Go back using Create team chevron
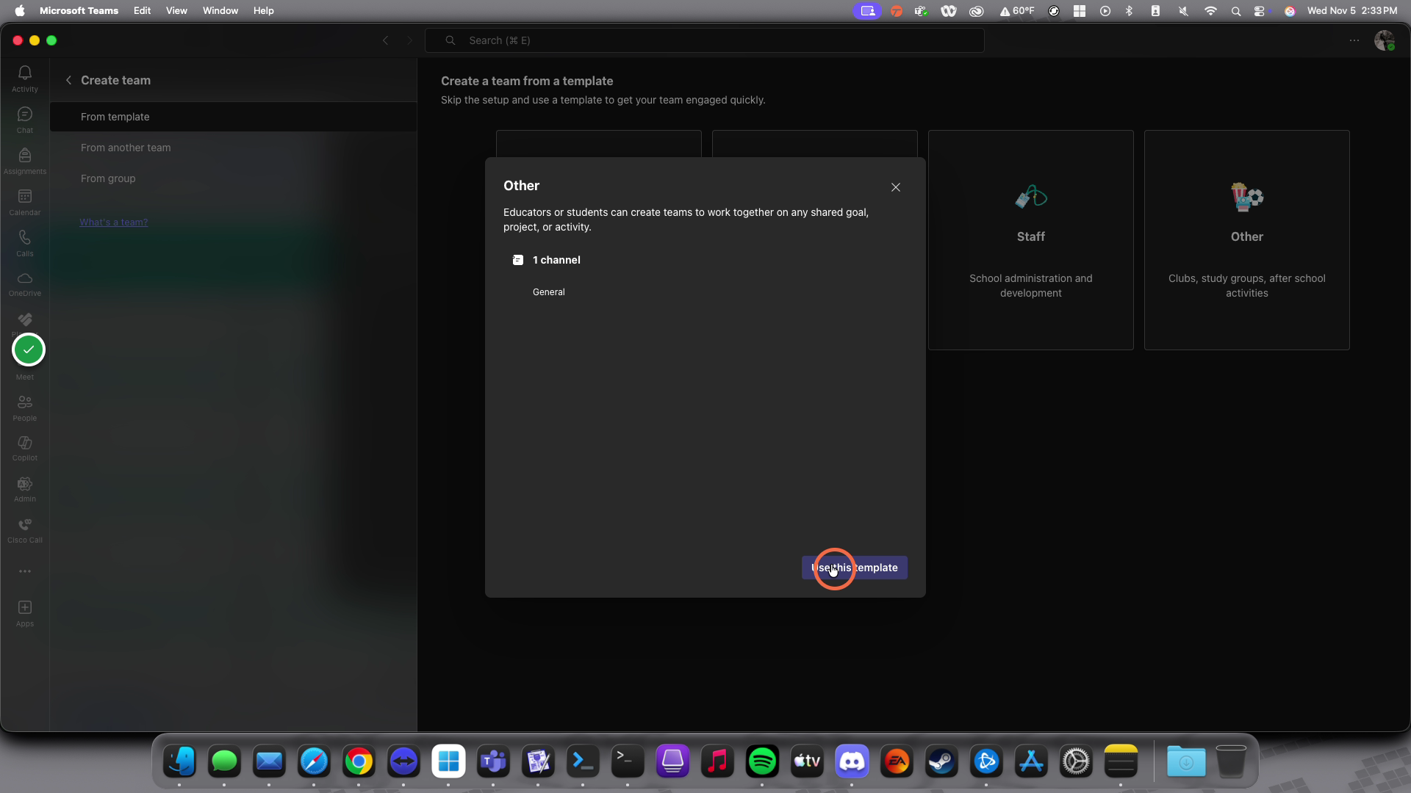 pyautogui.click(x=68, y=81)
